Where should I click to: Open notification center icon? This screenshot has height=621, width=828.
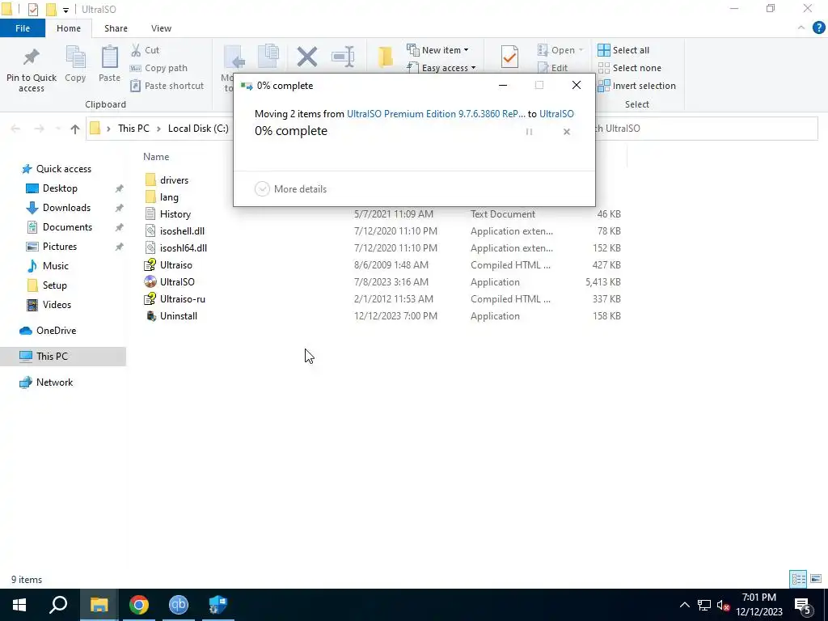[x=803, y=605]
